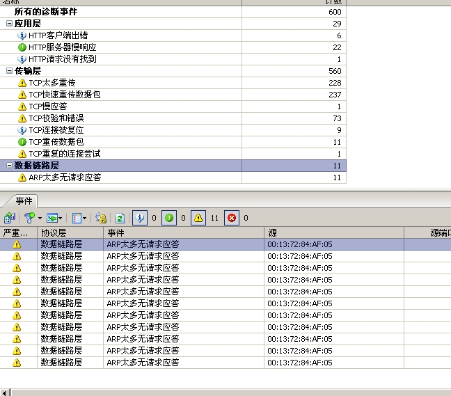Toggle the yellow warning severity filter button

click(x=198, y=218)
